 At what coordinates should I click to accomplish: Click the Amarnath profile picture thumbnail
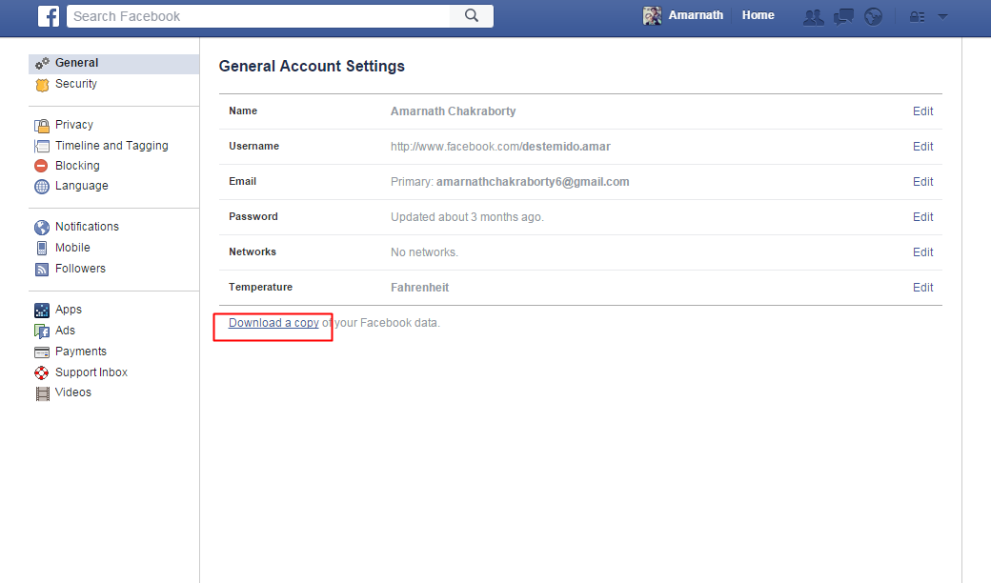(652, 16)
